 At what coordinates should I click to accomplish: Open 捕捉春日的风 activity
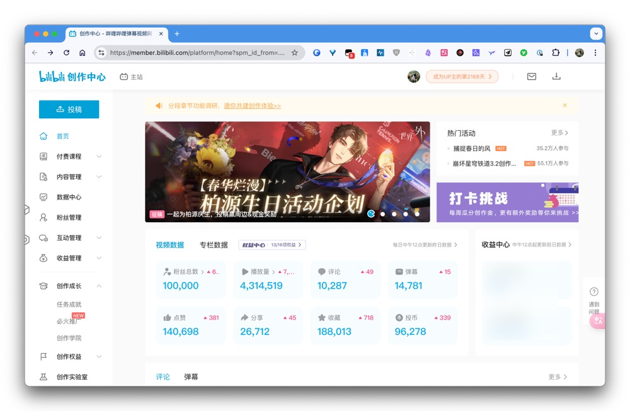click(472, 149)
